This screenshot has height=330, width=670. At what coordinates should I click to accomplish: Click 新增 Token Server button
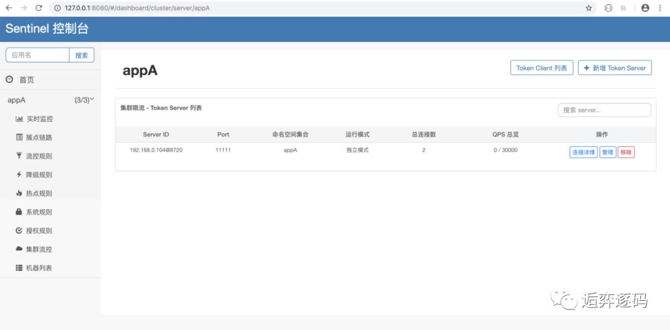[615, 68]
